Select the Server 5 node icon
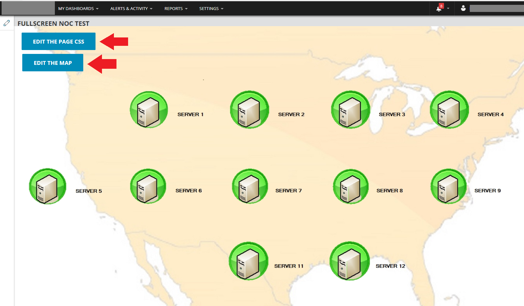Screen dimensions: 524x306 pos(48,186)
